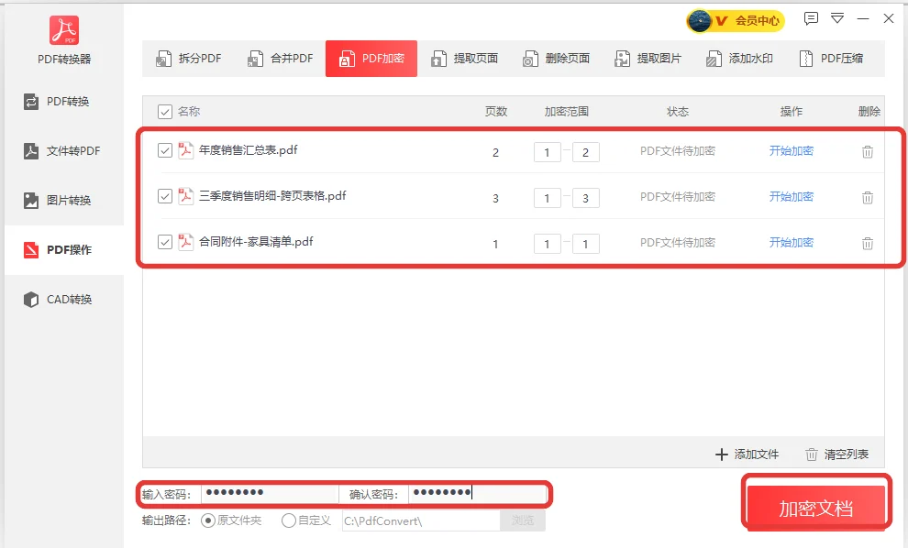The height and width of the screenshot is (548, 908).
Task: Click the 加密文档 encrypt button
Action: [x=816, y=508]
